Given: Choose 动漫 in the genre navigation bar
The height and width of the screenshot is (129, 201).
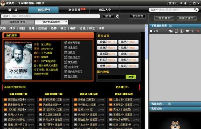Looking at the screenshot, I should coord(82,28).
